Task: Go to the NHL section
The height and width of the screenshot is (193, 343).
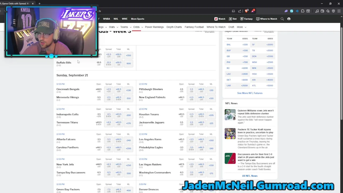Action: [116, 19]
